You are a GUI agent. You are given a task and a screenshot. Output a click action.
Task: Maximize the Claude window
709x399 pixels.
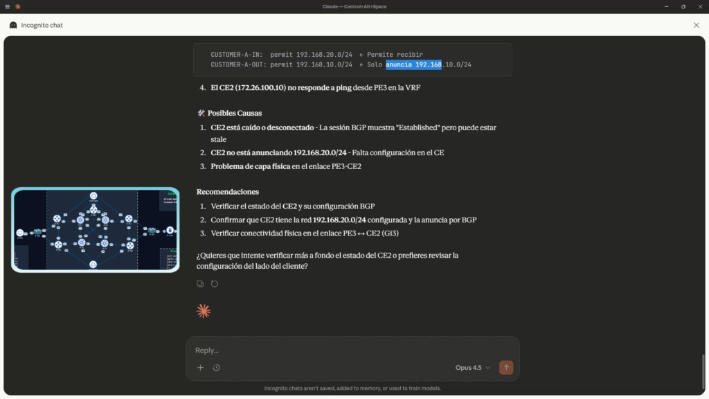[683, 6]
